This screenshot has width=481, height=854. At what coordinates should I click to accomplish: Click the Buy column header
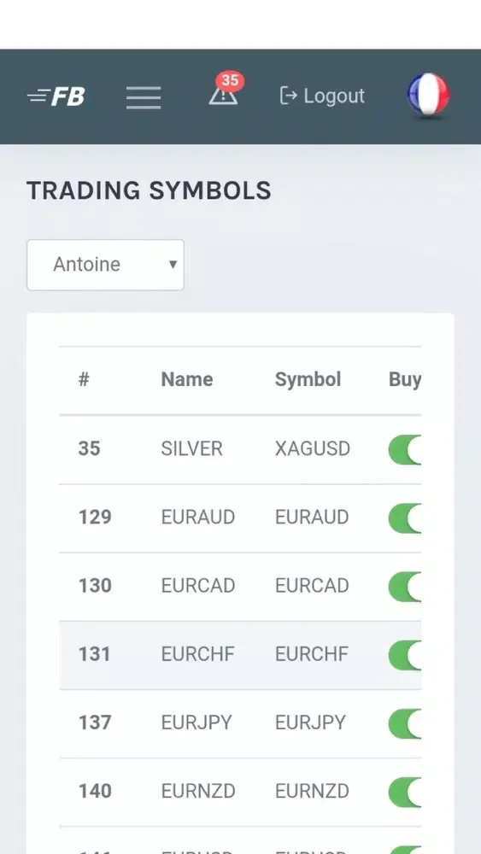click(x=405, y=380)
